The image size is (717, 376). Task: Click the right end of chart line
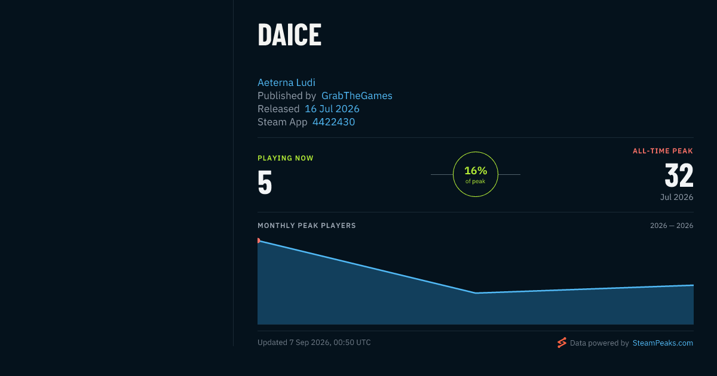coord(693,285)
